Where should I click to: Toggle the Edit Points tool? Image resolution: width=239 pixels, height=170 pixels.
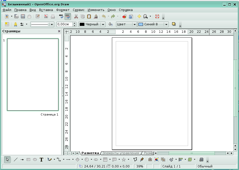point(136,160)
